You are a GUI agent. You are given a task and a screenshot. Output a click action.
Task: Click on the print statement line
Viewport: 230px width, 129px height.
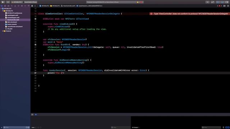tap(56, 73)
